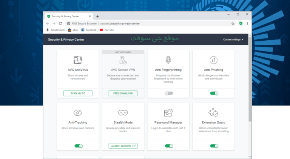
Task: Click the Password Manager title text
Action: click(168, 122)
